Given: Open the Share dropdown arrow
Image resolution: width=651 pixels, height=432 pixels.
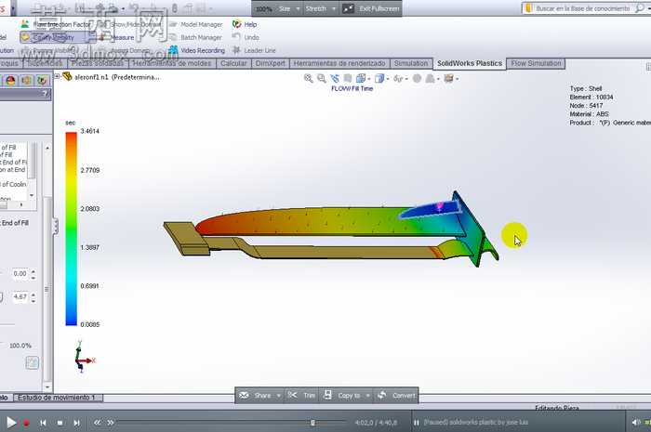Looking at the screenshot, I should (279, 396).
